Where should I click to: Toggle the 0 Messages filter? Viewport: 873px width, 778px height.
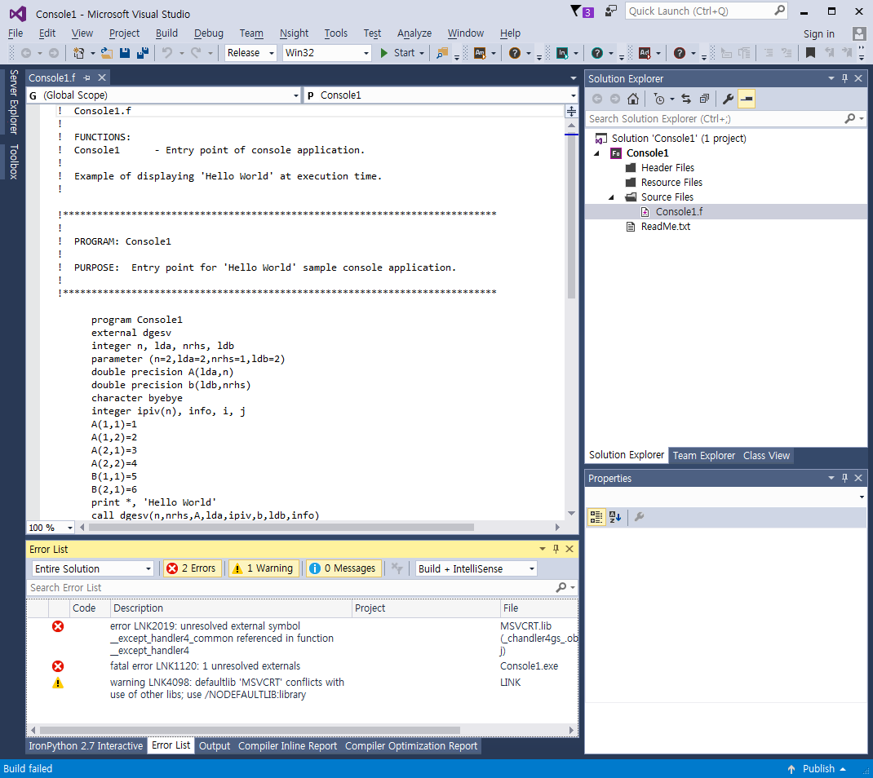point(343,568)
